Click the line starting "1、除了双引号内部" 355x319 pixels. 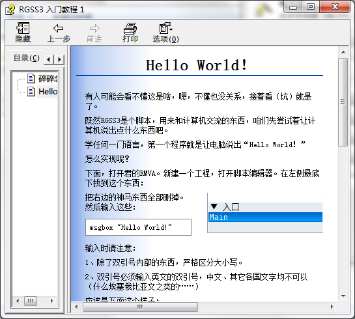[164, 262]
